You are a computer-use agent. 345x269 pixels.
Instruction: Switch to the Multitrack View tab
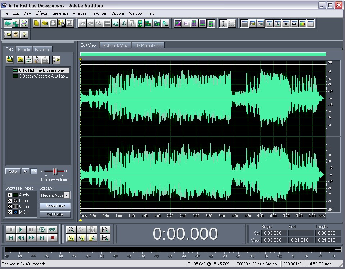coord(115,46)
